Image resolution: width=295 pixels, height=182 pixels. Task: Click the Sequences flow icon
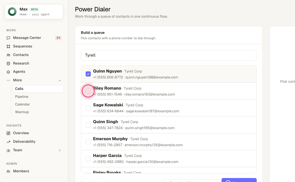tap(8, 46)
